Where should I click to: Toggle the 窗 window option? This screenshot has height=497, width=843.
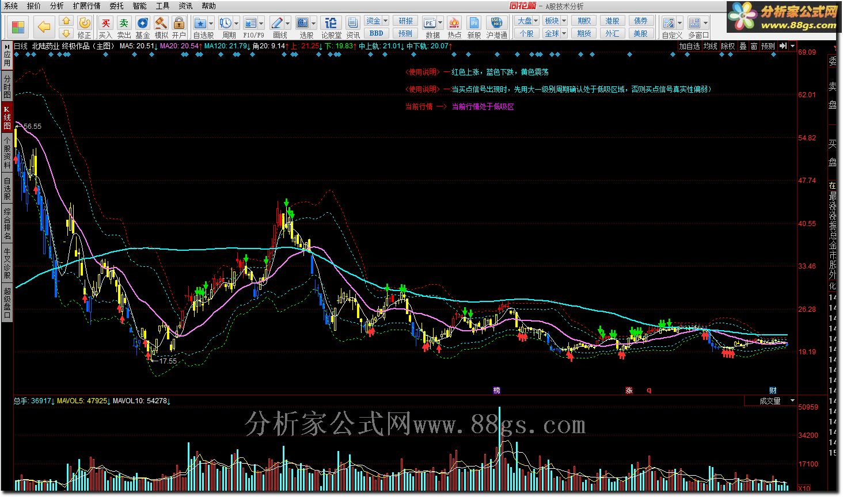point(754,46)
